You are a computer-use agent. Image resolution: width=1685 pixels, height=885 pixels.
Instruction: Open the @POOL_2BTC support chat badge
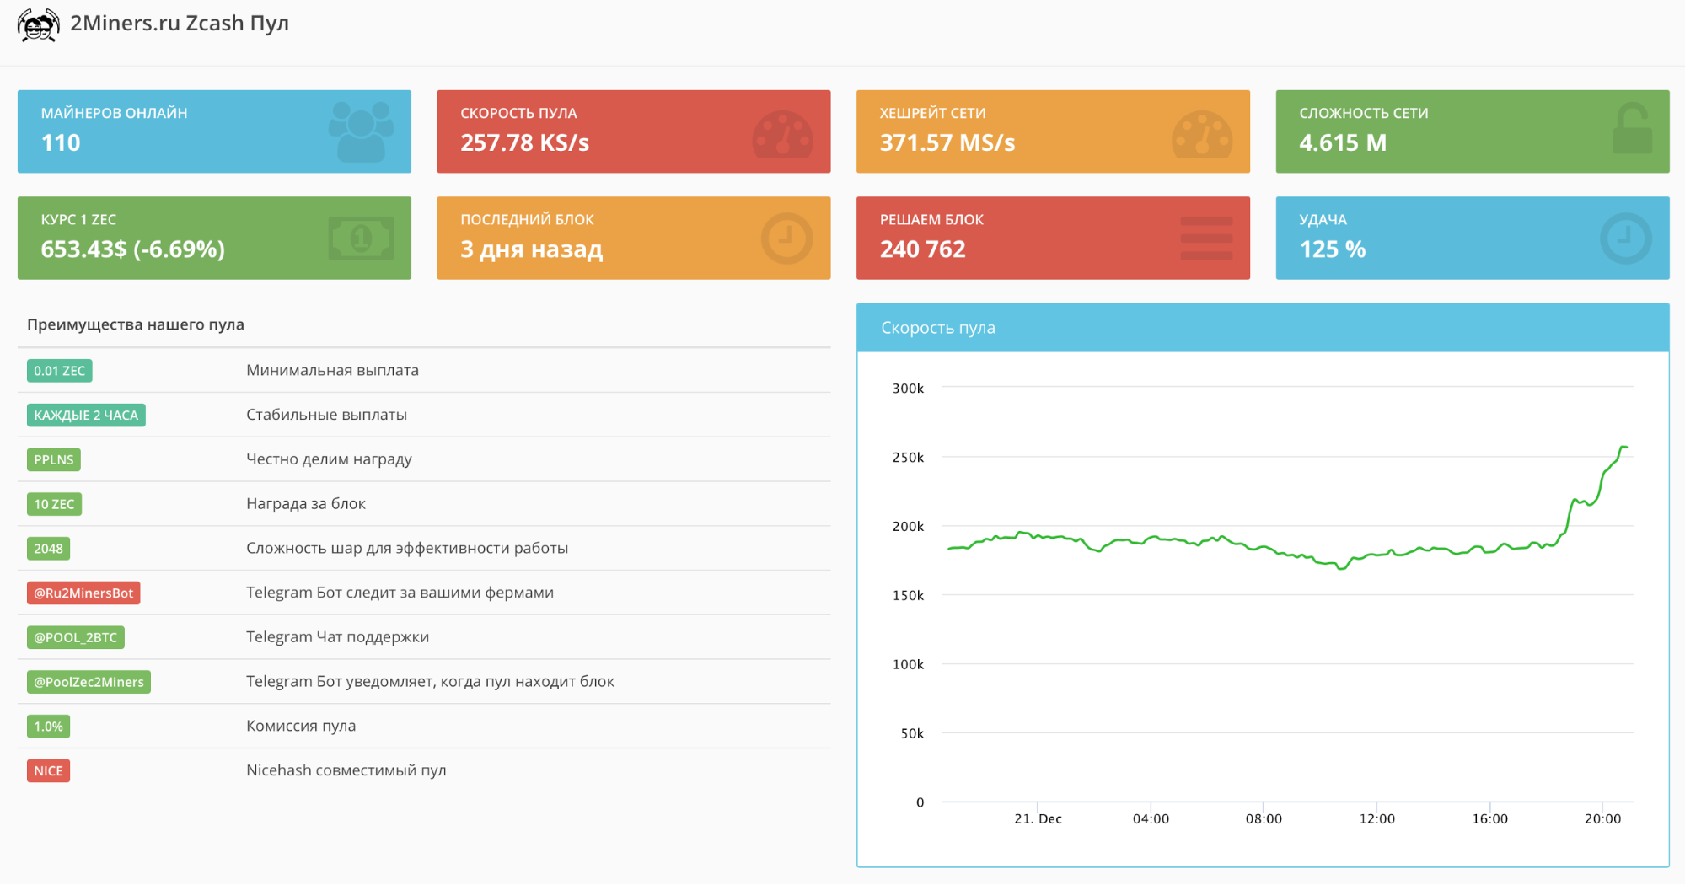click(x=75, y=638)
